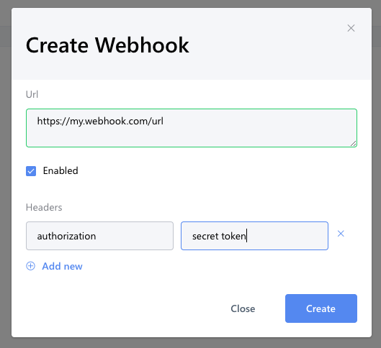Click the Url field label
381x348 pixels.
(32, 94)
